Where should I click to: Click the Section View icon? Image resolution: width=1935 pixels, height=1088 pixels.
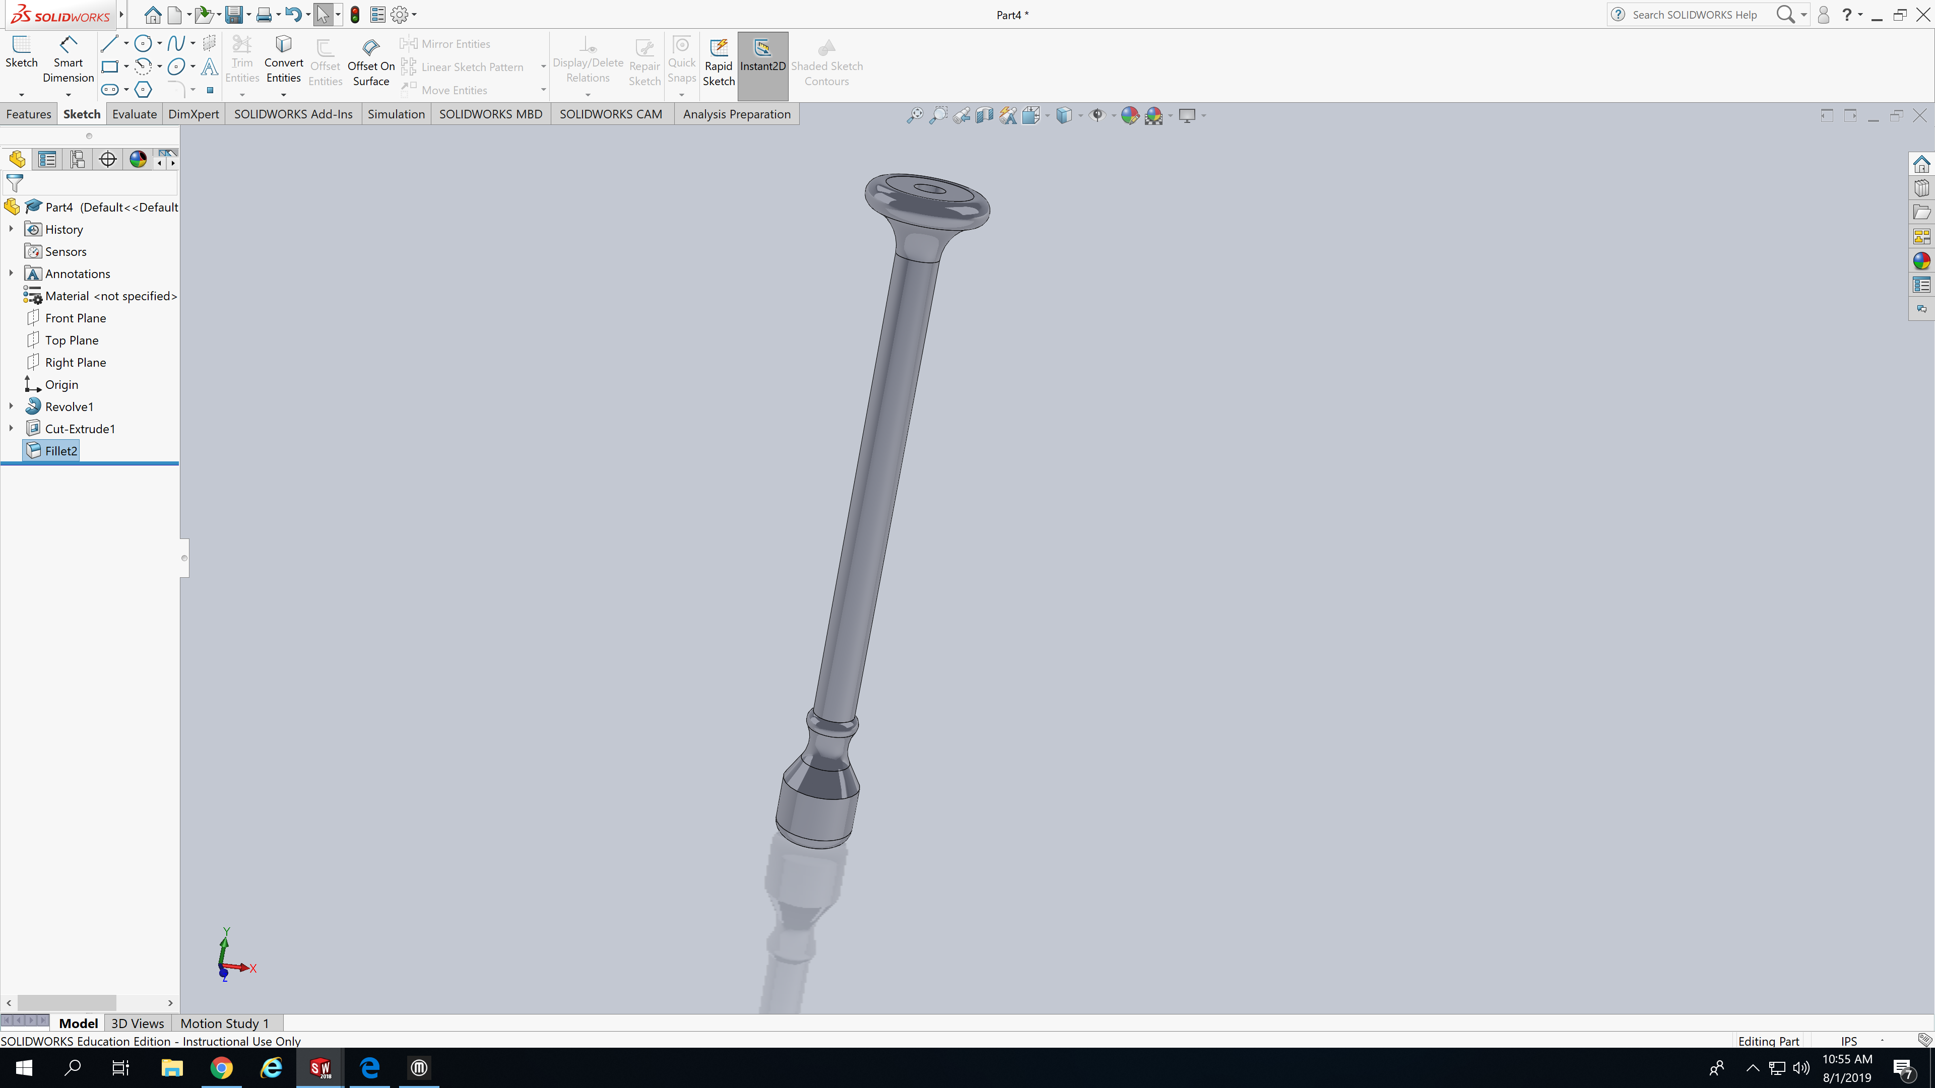(x=984, y=116)
